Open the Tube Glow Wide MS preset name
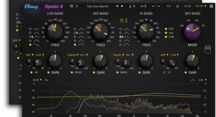Screen dimensions: 216x117 point(97,6)
